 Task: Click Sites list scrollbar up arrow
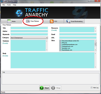[95, 41]
